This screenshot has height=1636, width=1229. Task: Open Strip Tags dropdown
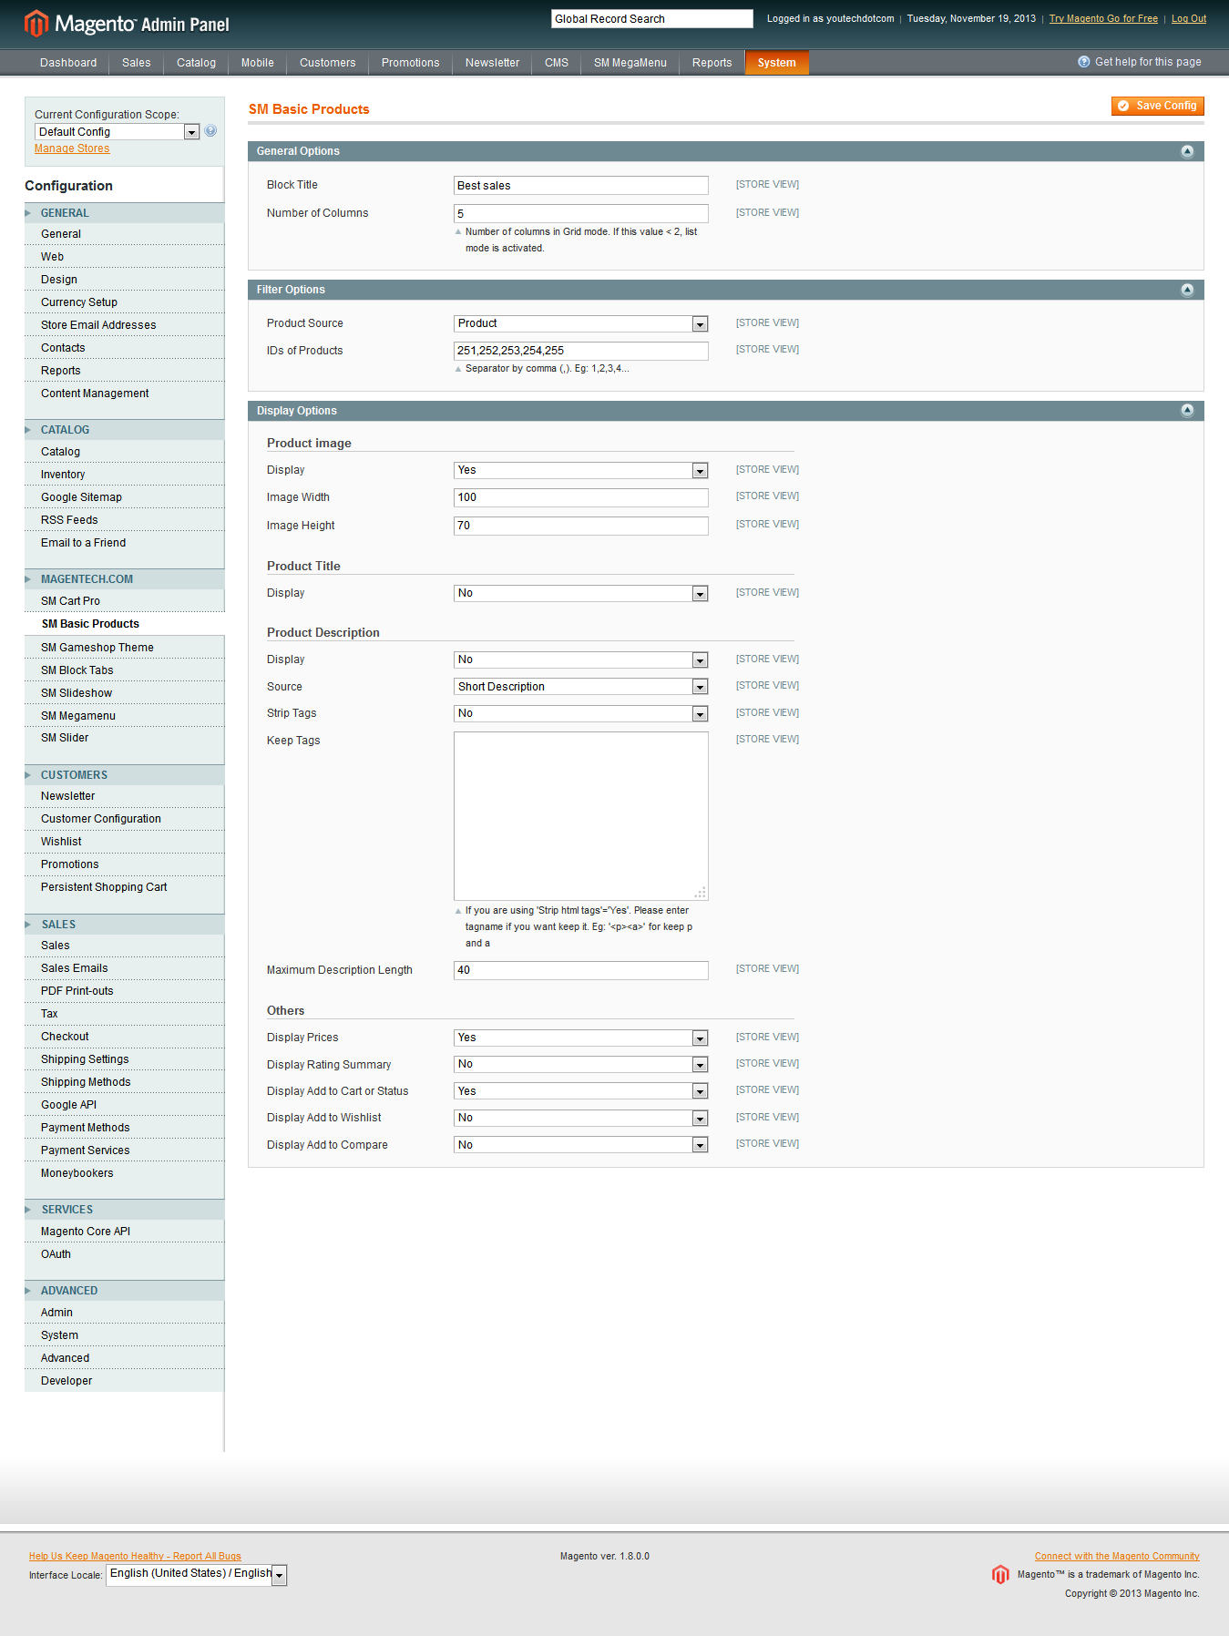[x=581, y=713]
